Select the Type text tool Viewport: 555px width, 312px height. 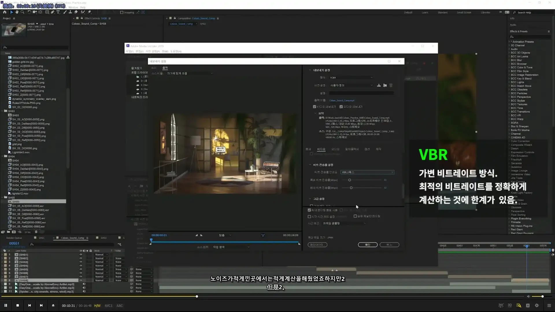point(58,12)
